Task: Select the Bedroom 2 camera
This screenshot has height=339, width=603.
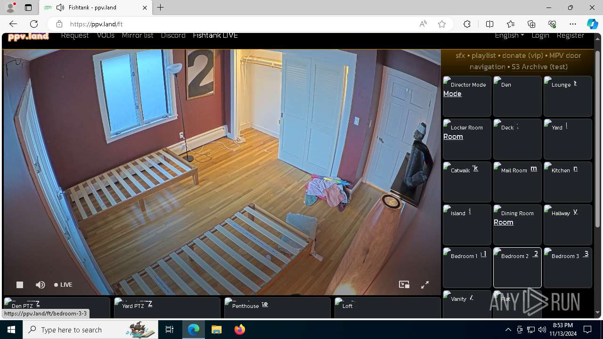Action: 517,267
